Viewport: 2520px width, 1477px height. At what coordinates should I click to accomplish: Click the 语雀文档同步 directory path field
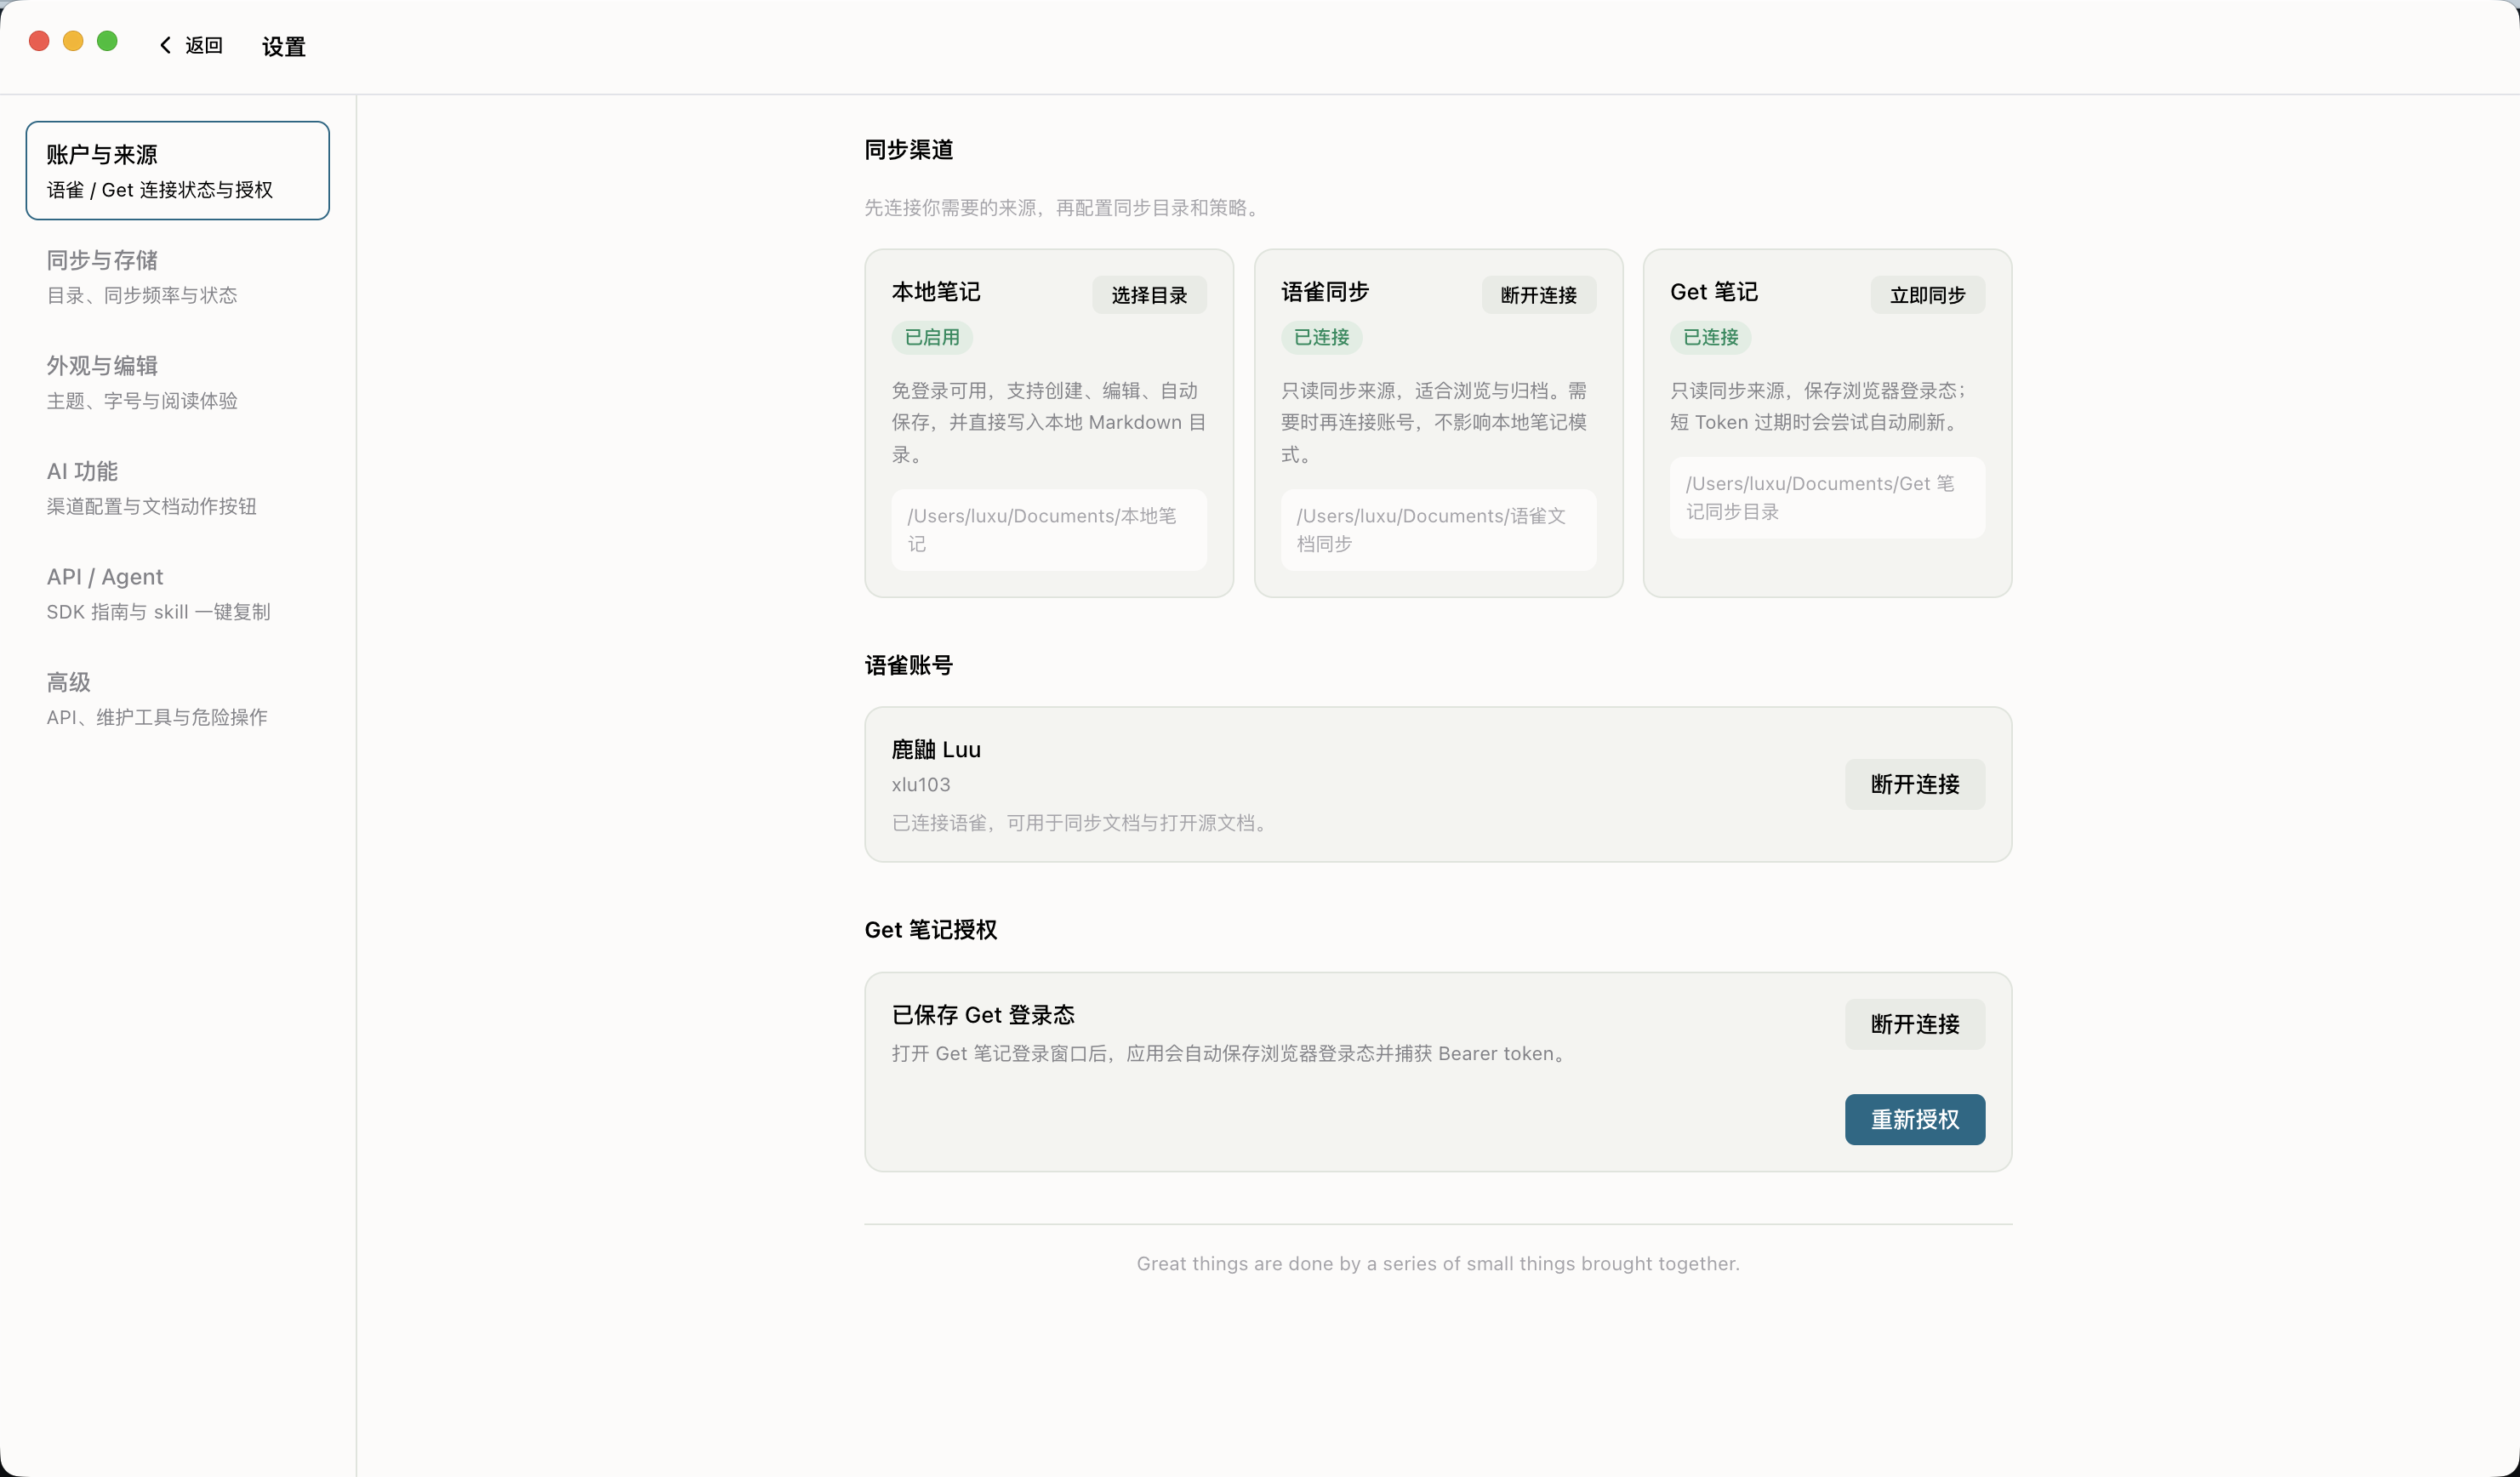pos(1438,530)
